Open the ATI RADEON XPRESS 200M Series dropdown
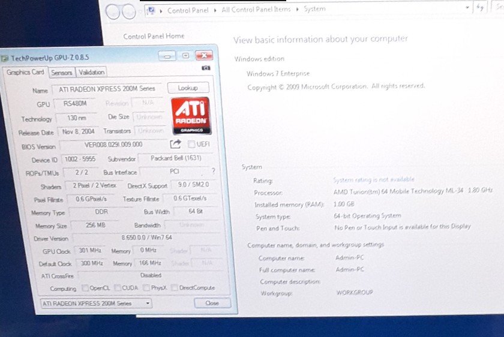504x337 pixels. [x=96, y=303]
